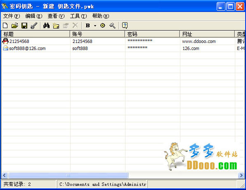Delete record using the X icon

[x=75, y=26]
